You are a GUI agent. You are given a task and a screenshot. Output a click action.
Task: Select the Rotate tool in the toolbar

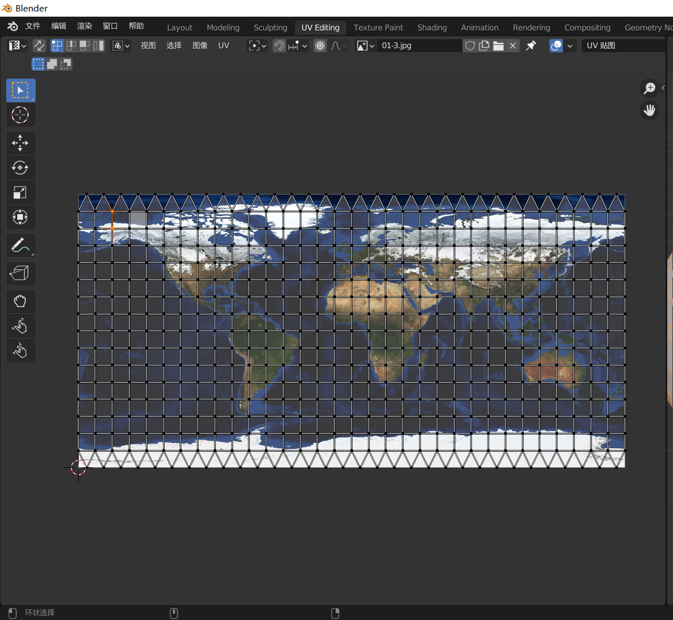tap(20, 168)
